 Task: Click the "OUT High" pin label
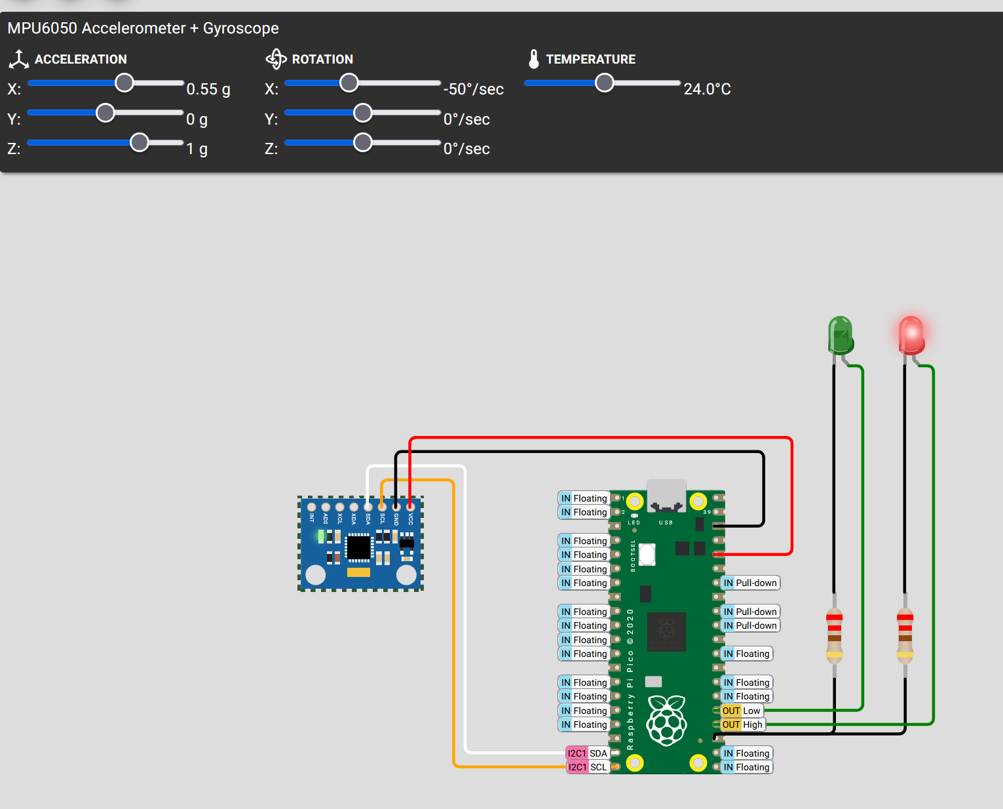pyautogui.click(x=743, y=724)
